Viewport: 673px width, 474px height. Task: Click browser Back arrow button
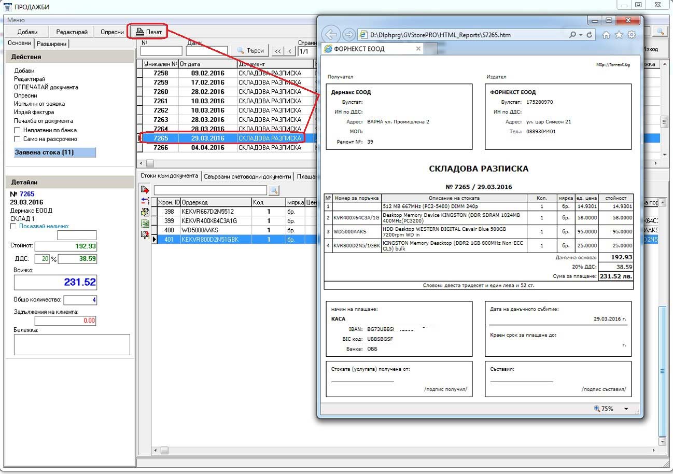(331, 35)
